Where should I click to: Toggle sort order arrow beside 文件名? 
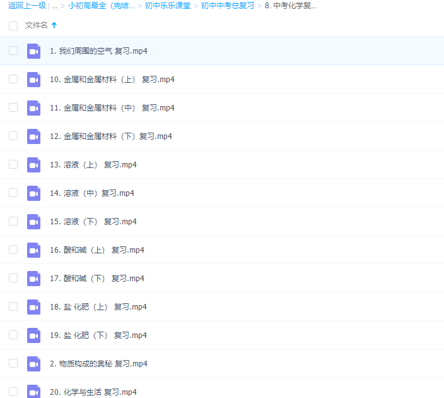click(54, 25)
